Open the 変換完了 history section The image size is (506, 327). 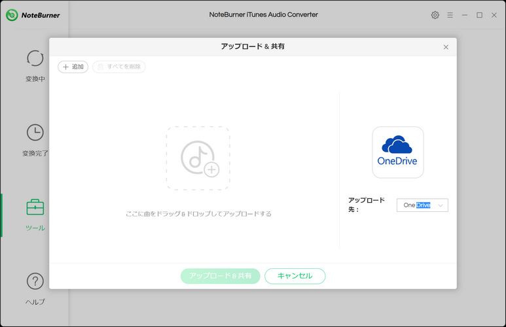(35, 140)
